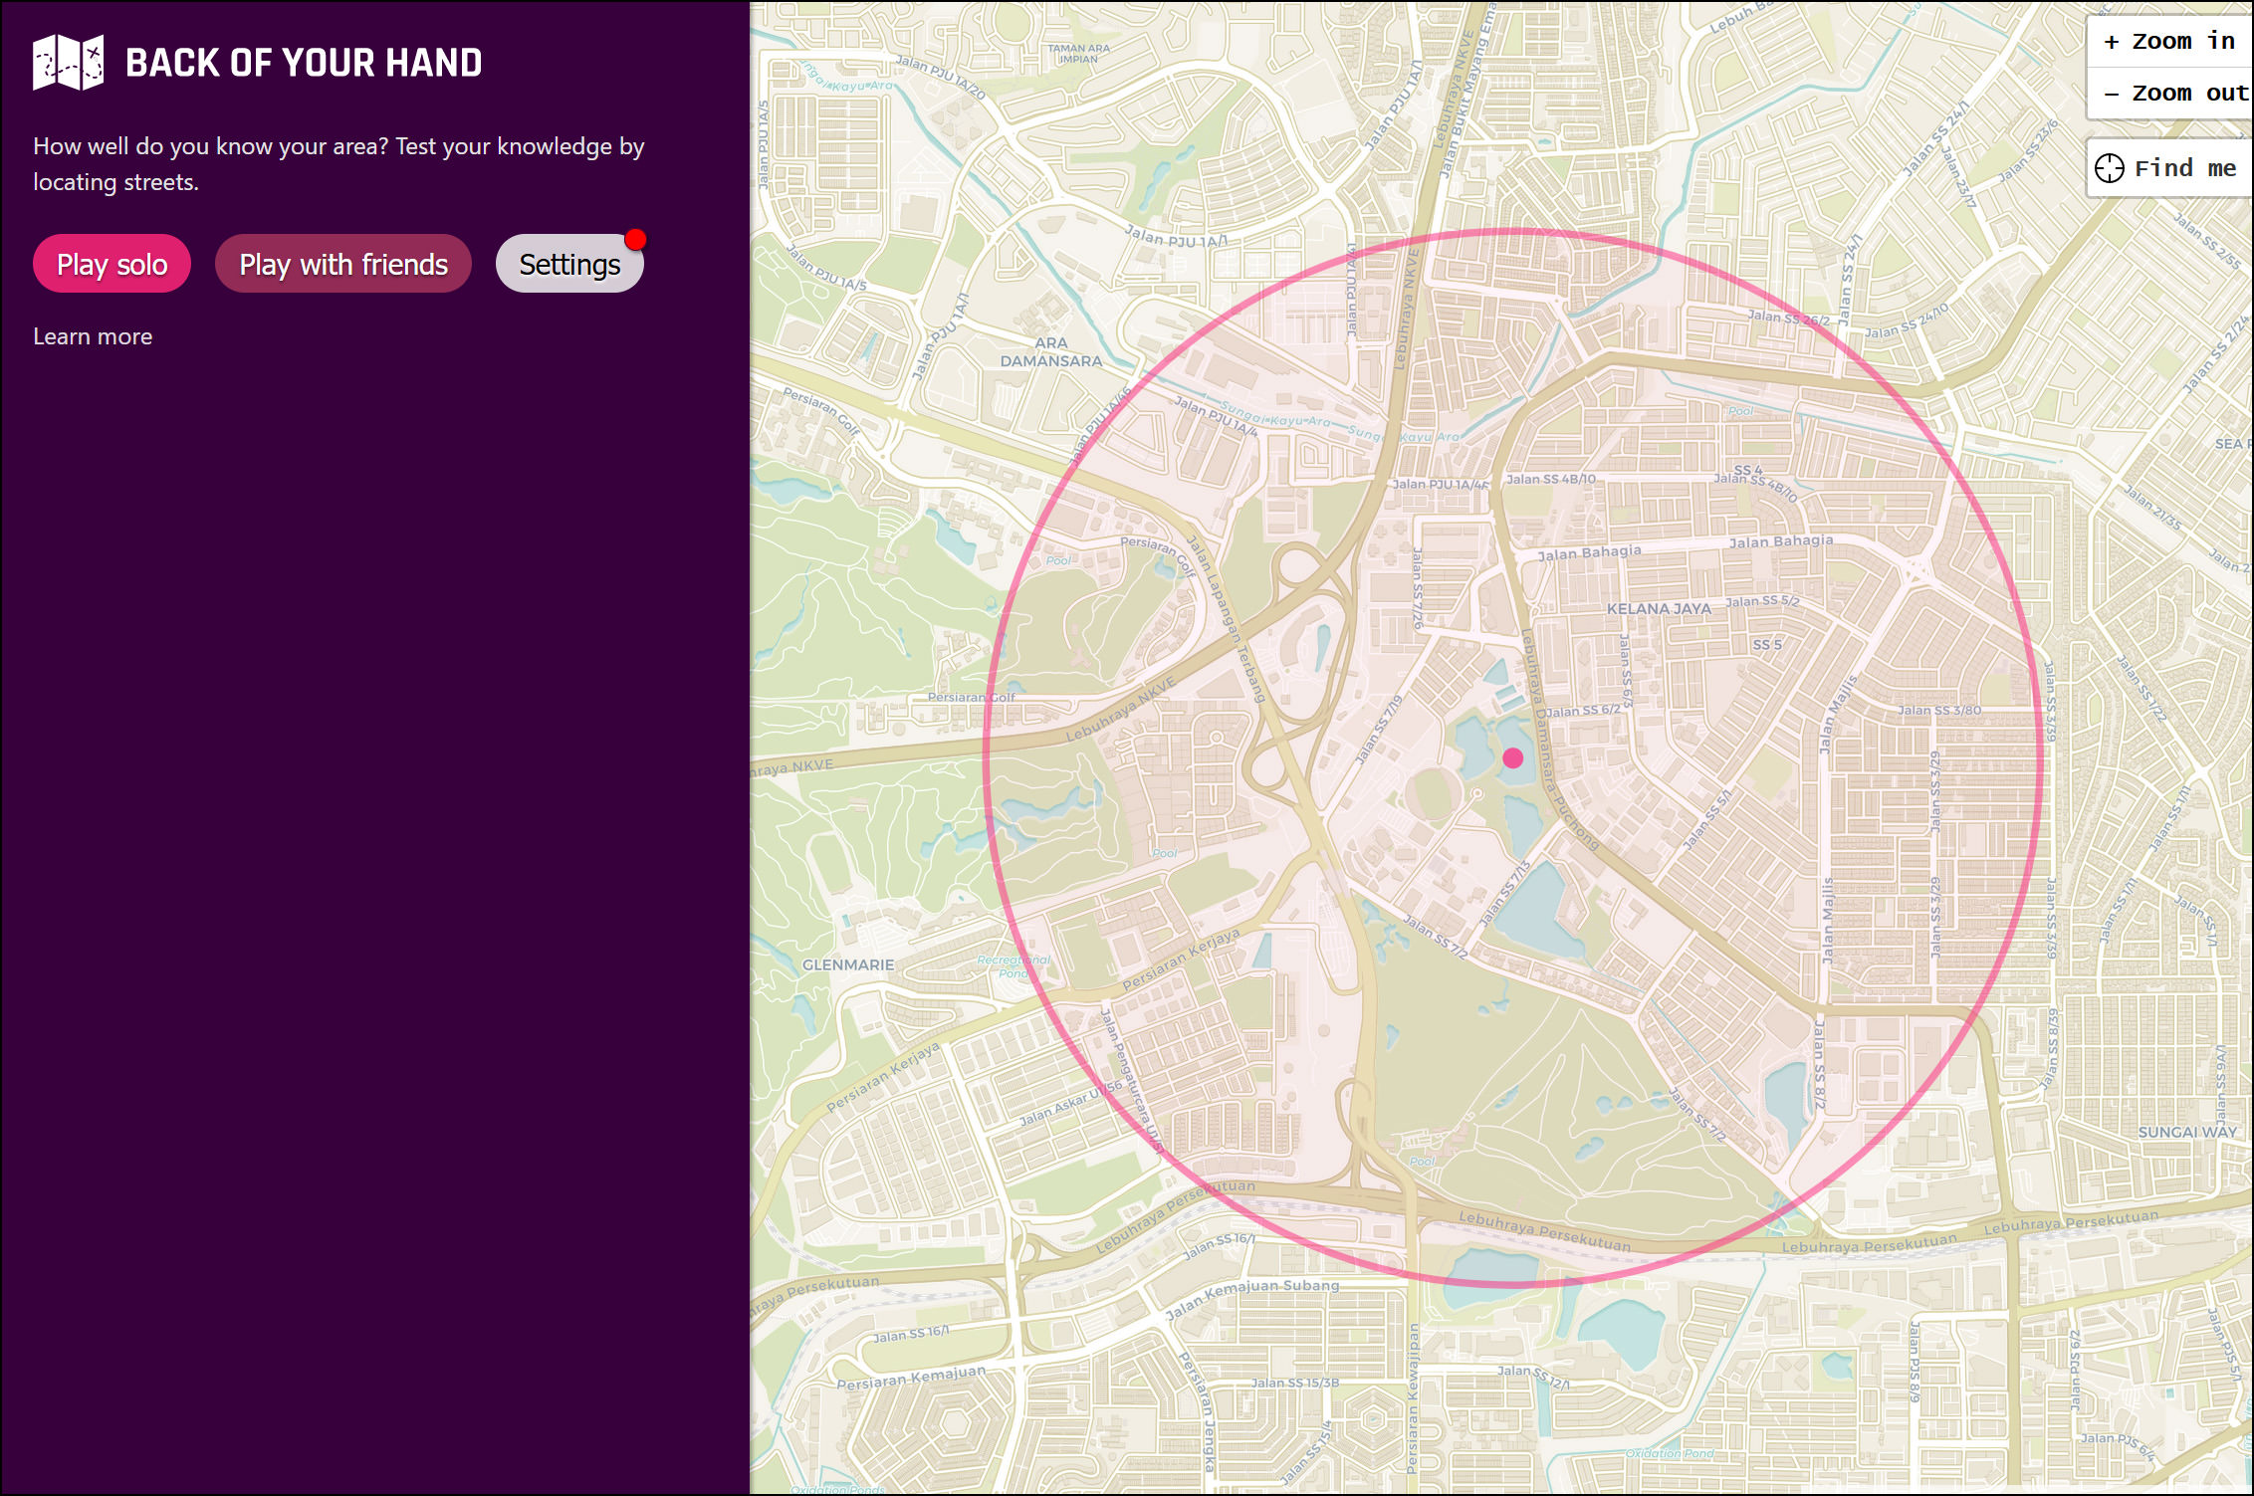Click the SS 5 map label
The image size is (2254, 1496).
1767,645
